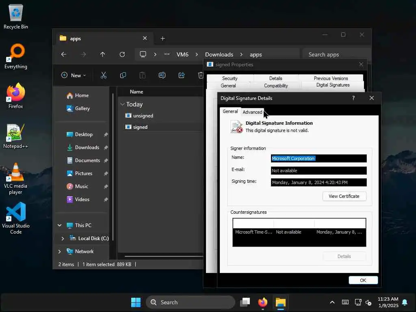This screenshot has width=416, height=312.
Task: Click the help question mark button
Action: pos(353,98)
